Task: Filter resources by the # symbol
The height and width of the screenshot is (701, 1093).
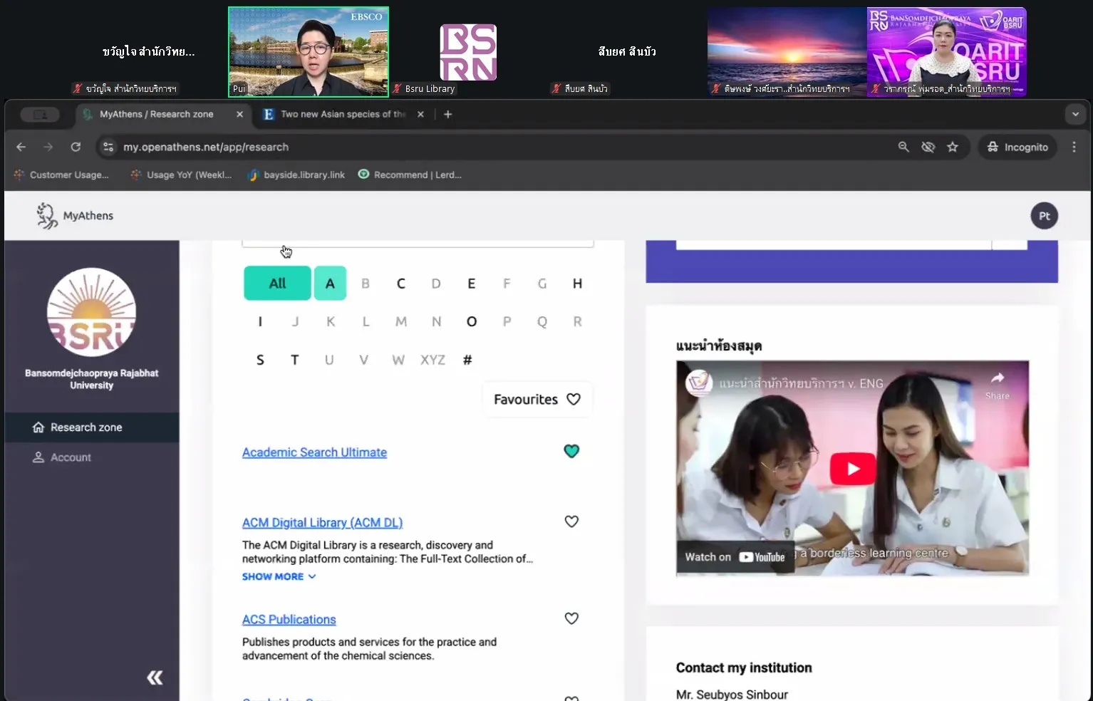Action: click(x=467, y=360)
